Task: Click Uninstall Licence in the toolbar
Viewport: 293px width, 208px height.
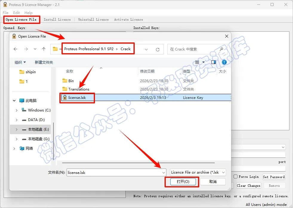Action: coord(93,19)
